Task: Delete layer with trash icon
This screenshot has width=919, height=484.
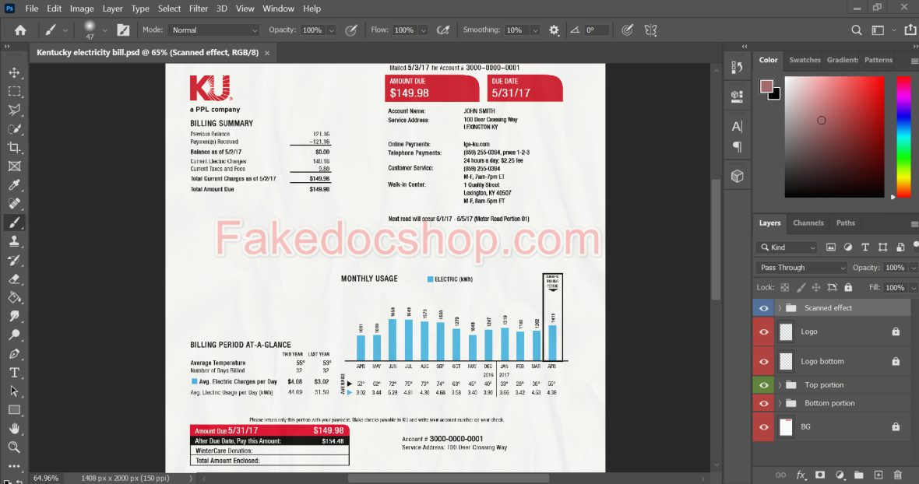Action: point(897,475)
